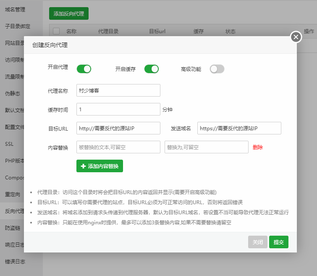
Task: Open 域名管理 in sidebar
Action: 15,10
